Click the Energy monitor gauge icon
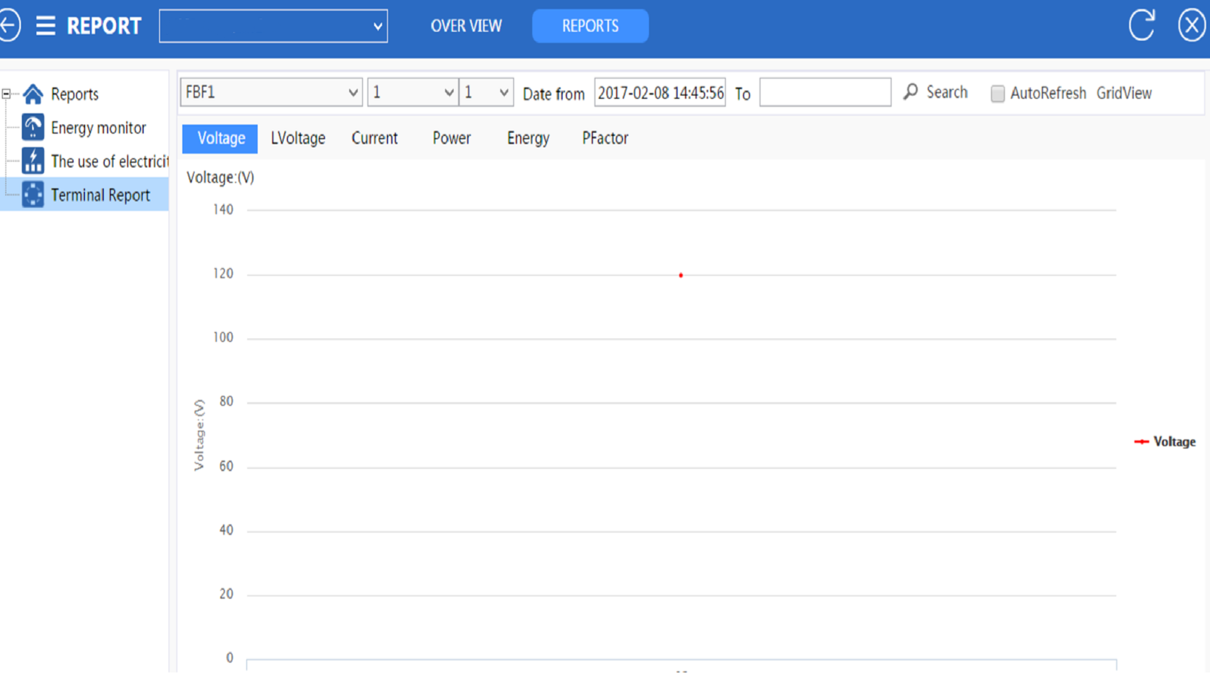Screen dimensions: 1210x680 33,127
